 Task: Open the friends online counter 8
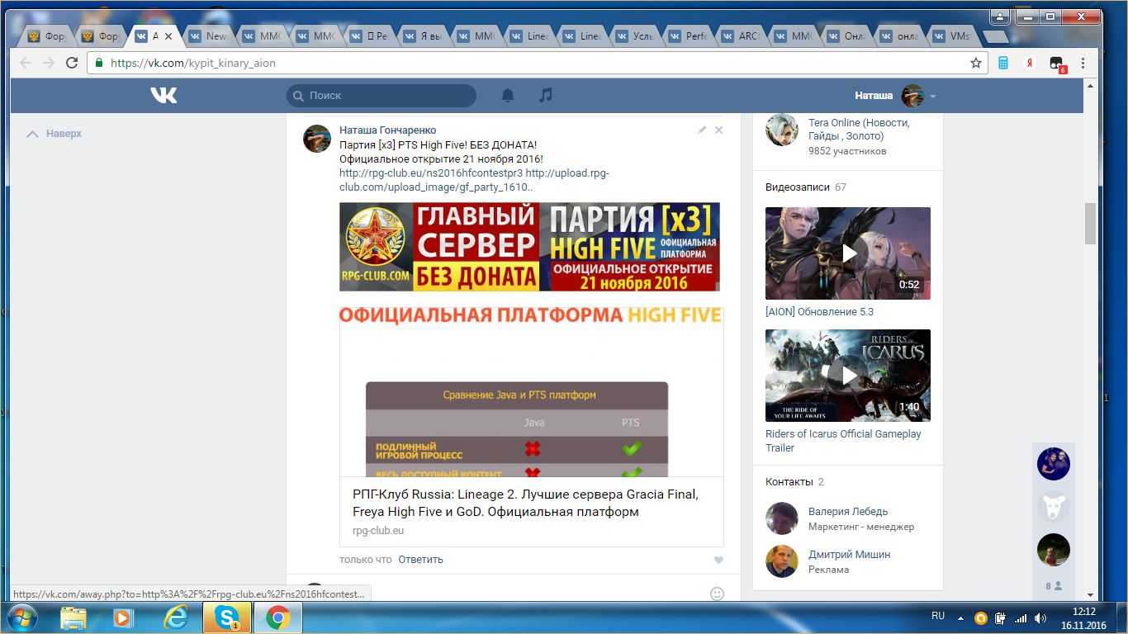point(1053,586)
